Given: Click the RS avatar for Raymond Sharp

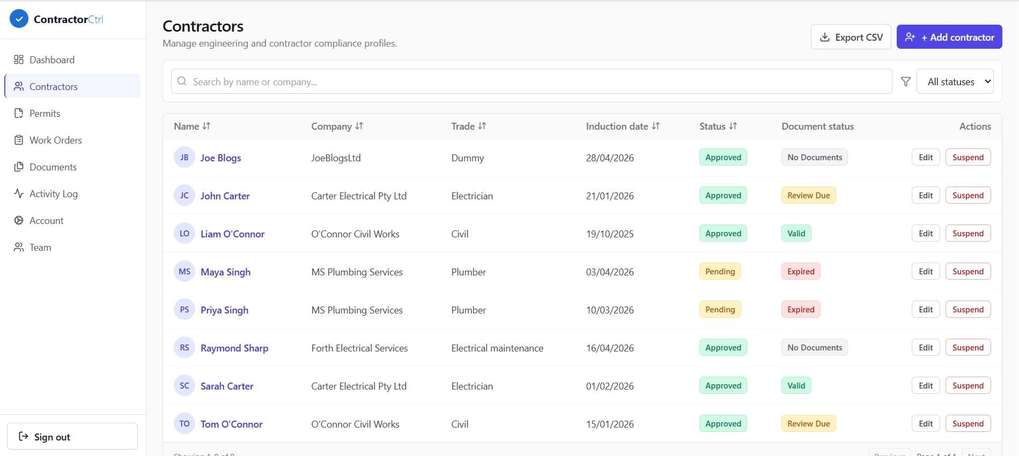Looking at the screenshot, I should click(x=184, y=348).
